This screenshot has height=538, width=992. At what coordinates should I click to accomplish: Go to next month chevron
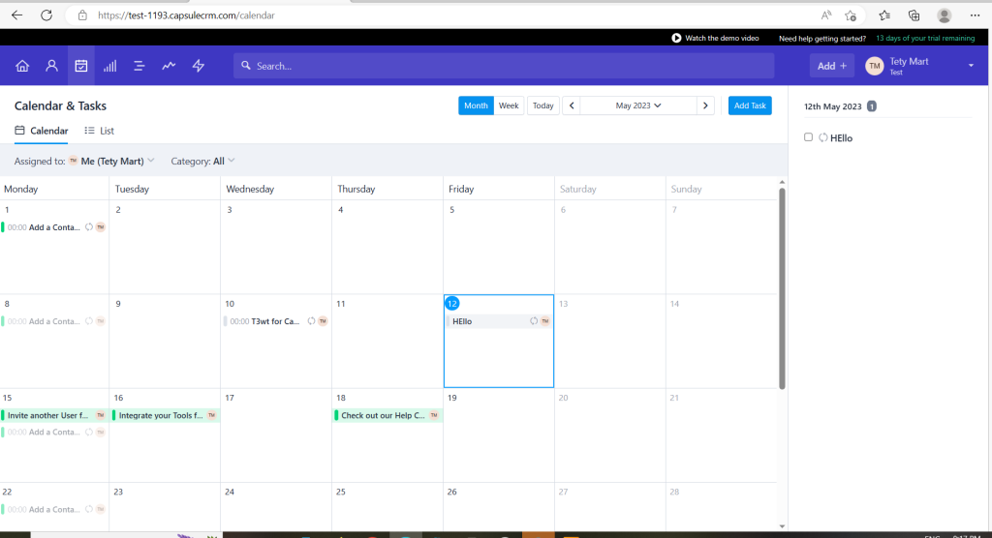point(705,105)
